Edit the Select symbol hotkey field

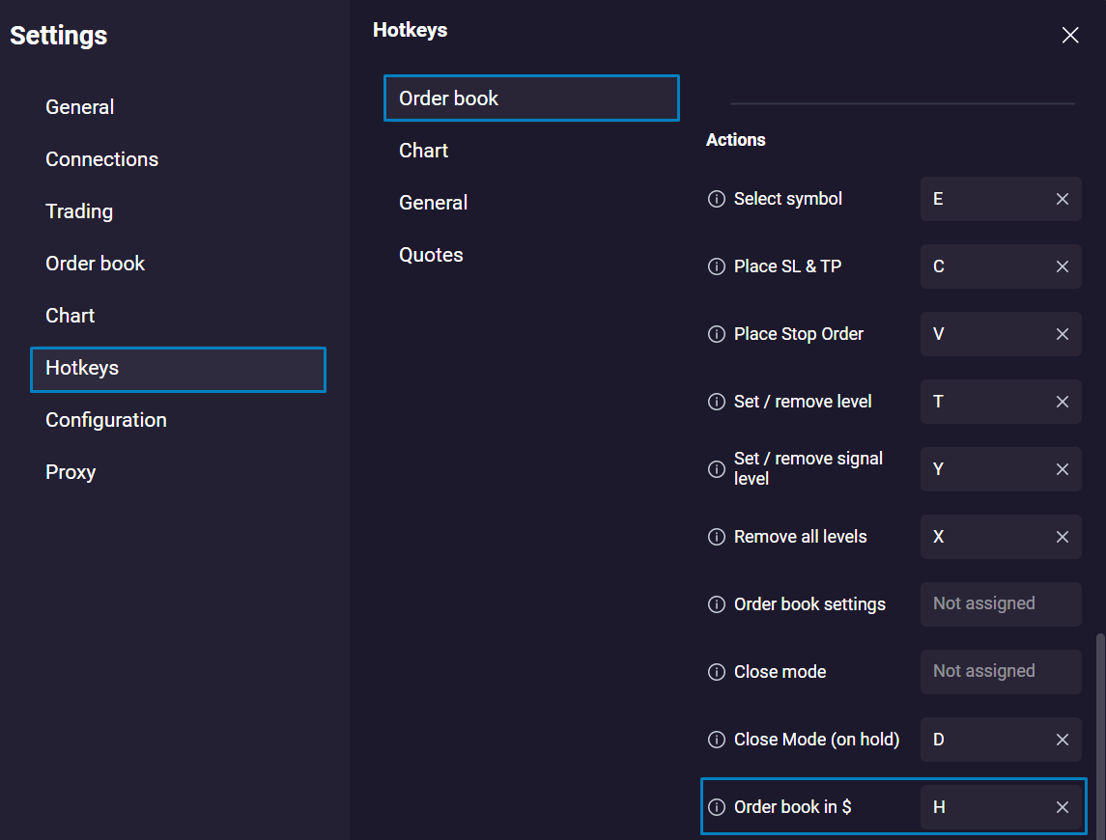click(x=1000, y=199)
